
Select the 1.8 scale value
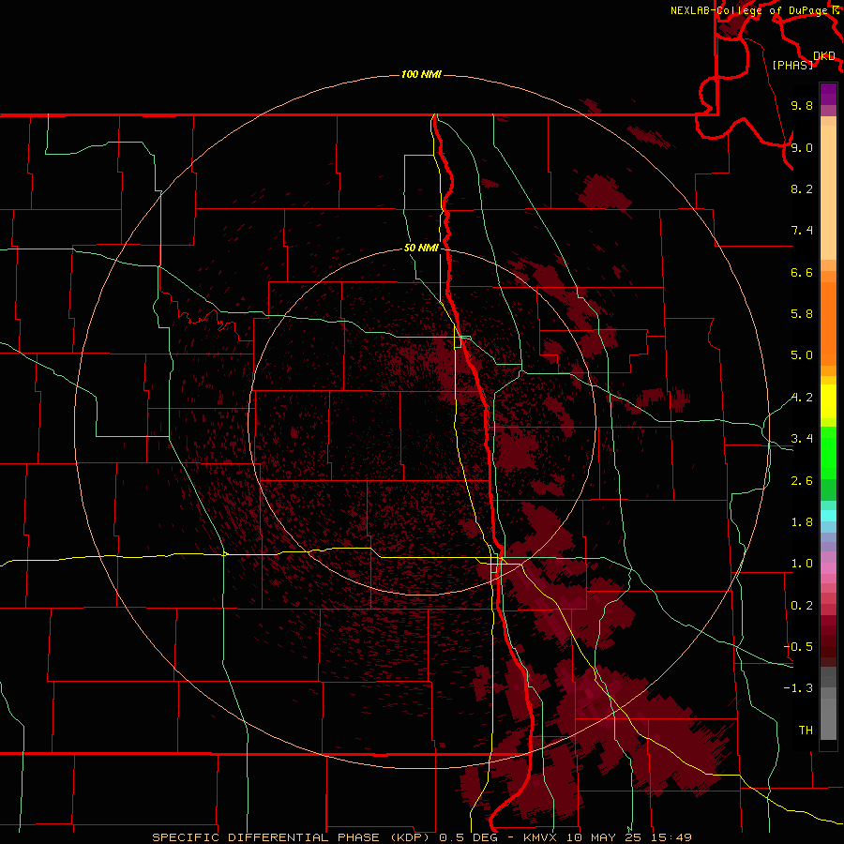(x=802, y=522)
